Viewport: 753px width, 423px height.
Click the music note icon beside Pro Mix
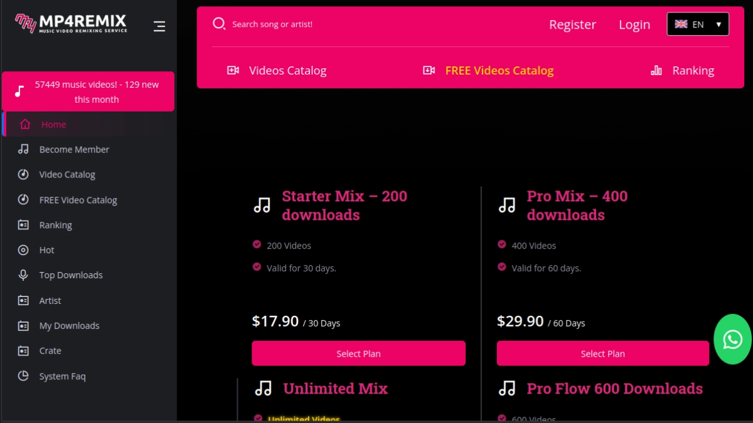pos(506,205)
